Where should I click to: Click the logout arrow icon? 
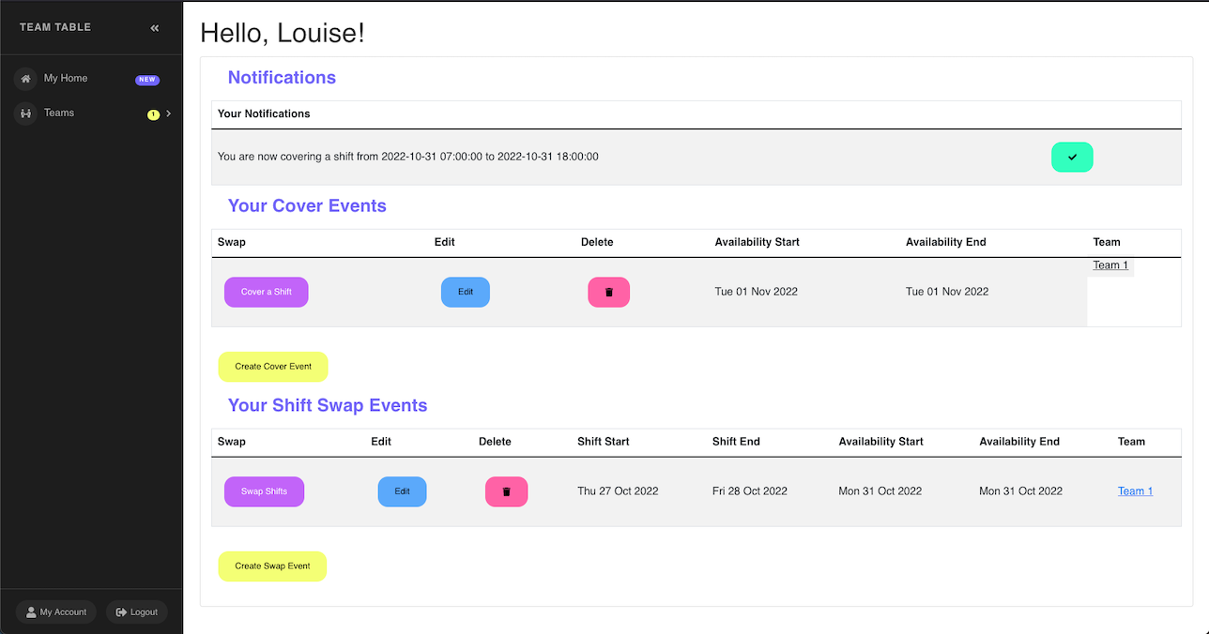pyautogui.click(x=121, y=612)
